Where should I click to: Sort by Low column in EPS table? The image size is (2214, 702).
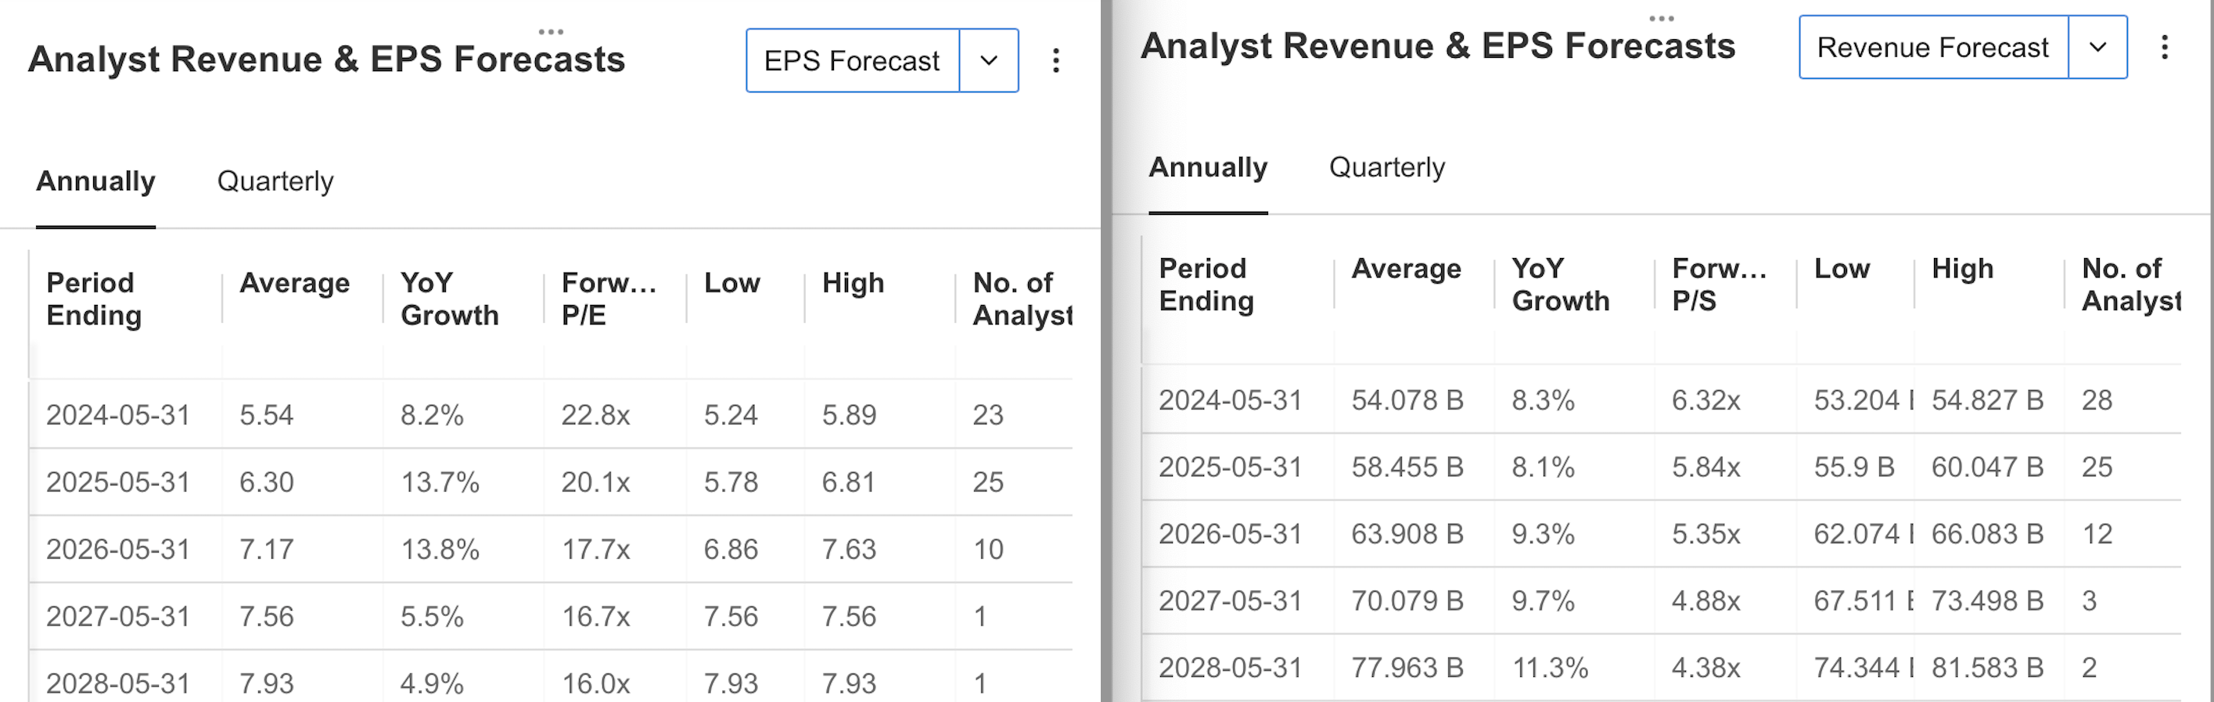point(731,283)
